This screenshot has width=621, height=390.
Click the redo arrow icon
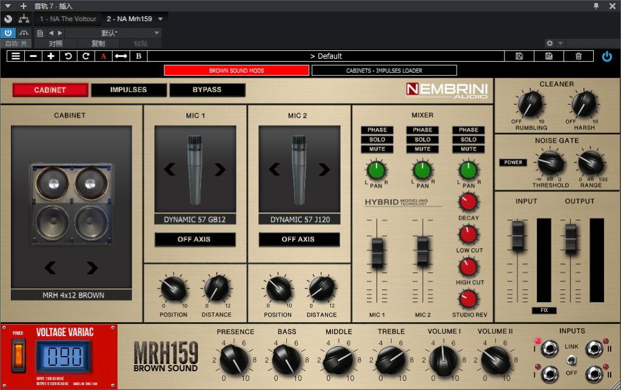[x=86, y=56]
